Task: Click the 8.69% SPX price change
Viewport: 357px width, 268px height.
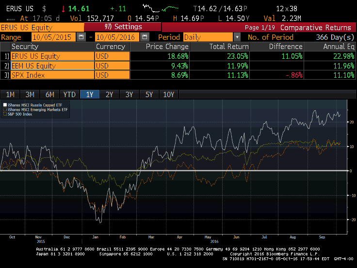Action: click(179, 75)
